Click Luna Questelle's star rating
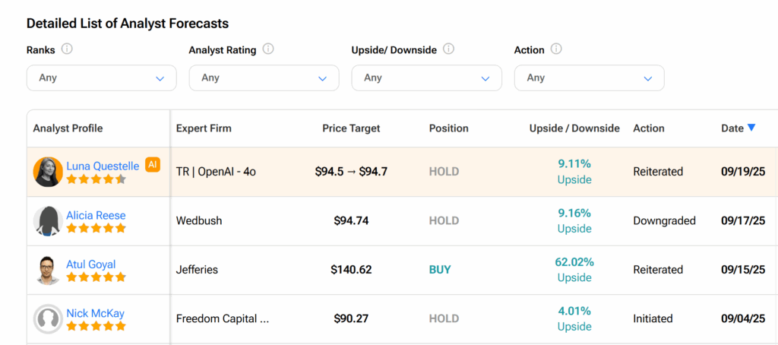 (96, 179)
